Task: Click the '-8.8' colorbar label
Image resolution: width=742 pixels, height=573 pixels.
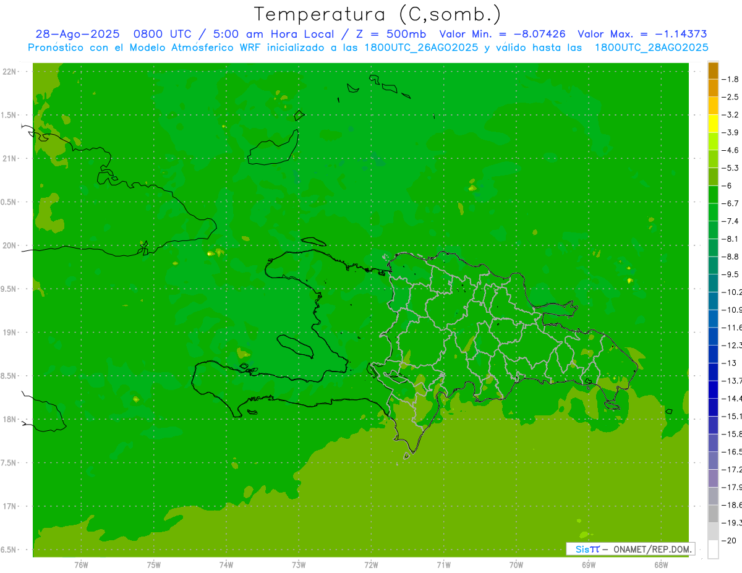Action: 731,257
